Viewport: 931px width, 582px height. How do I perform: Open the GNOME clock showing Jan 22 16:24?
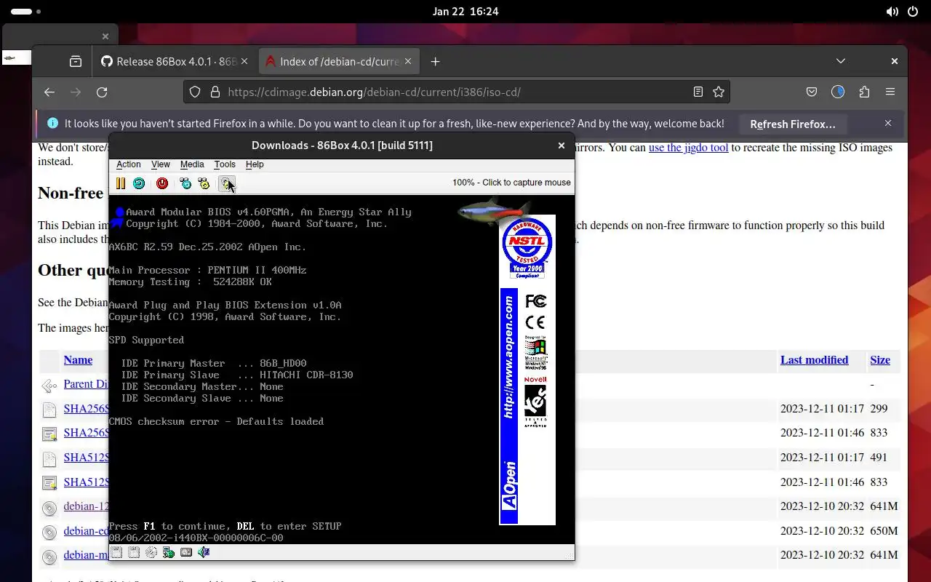[x=465, y=12]
